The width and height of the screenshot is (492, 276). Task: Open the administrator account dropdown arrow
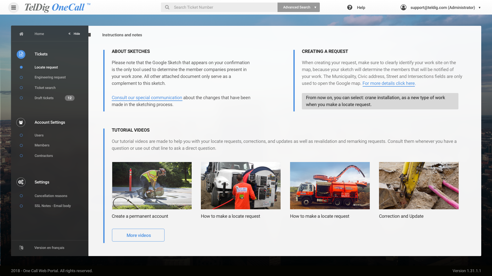coord(479,8)
